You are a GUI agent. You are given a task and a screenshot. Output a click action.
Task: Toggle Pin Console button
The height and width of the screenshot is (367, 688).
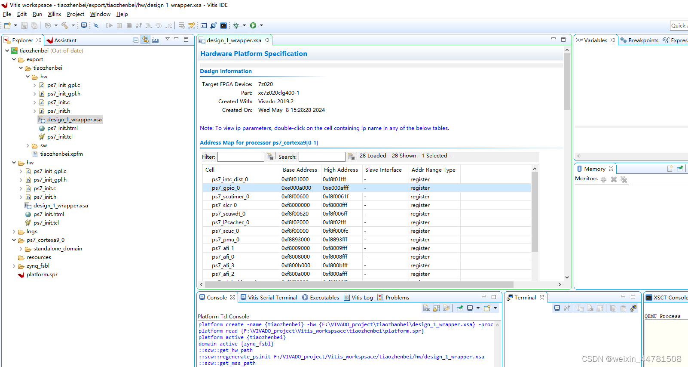click(x=459, y=308)
